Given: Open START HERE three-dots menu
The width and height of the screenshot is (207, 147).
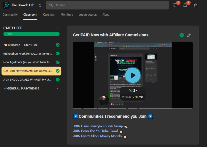Looking at the screenshot, I should point(57,28).
